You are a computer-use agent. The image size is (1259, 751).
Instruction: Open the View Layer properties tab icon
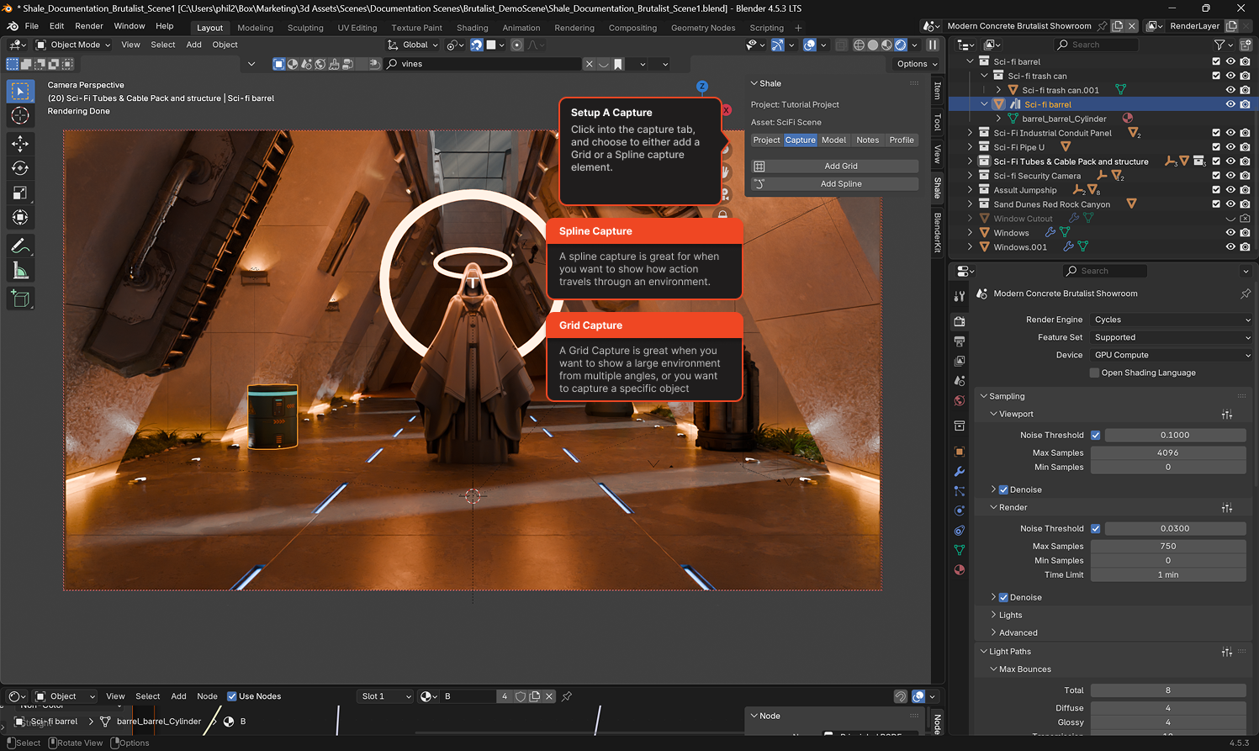(960, 361)
